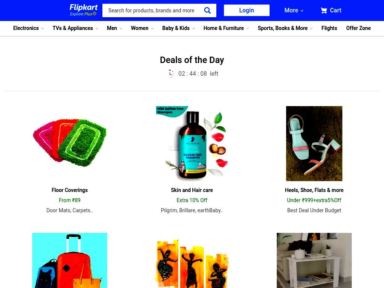Select the Baby & Kids menu
Screen dimensions: 384x288
pos(178,28)
